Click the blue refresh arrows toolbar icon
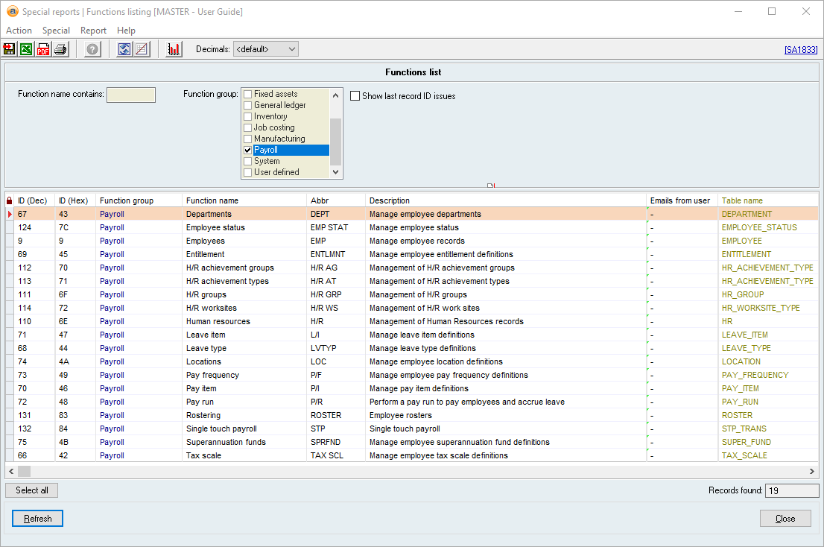Screen dimensions: 824x547 click(x=124, y=50)
